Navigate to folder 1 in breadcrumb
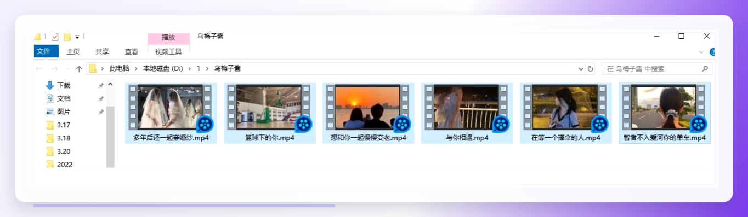Viewport: 748px width, 217px height. pyautogui.click(x=199, y=69)
